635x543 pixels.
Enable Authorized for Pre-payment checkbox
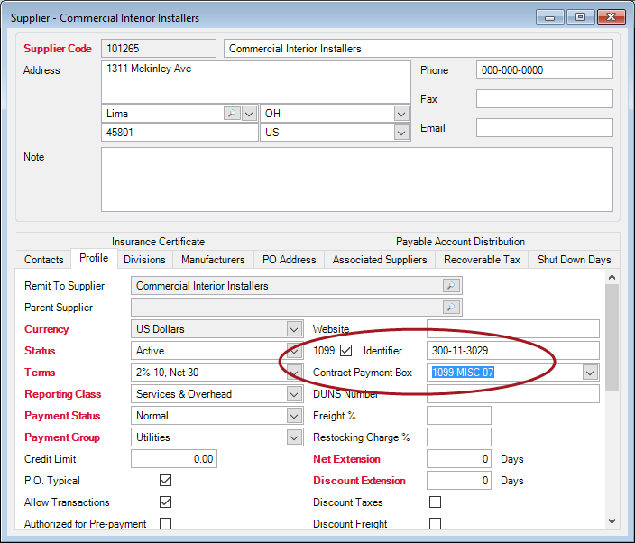click(165, 523)
